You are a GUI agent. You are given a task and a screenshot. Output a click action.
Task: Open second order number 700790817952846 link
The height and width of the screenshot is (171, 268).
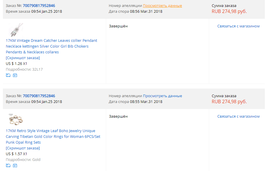click(x=39, y=96)
